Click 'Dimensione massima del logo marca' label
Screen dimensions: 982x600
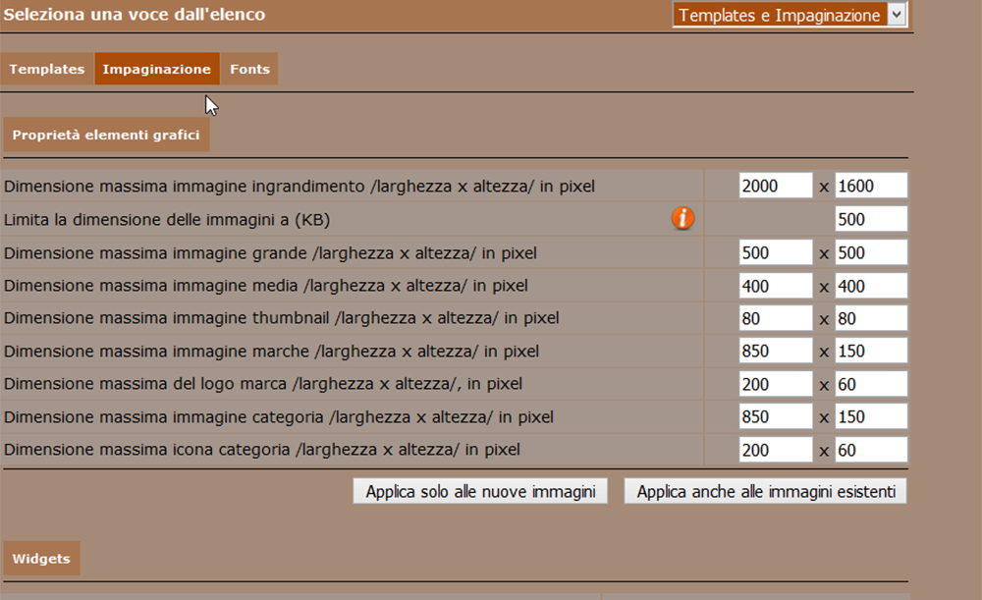(263, 384)
